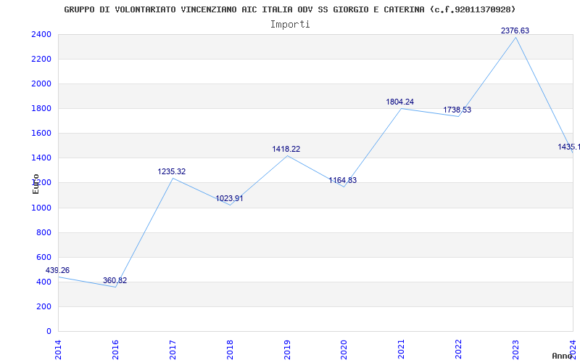Click the chart title GRUPPO DI VOLONTARIATO VINCENZIANO
The width and height of the screenshot is (580, 363).
289,9
